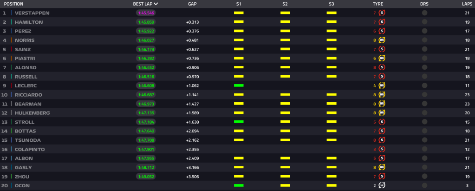Screen dimensions: 475x191
Task: Click Colapinto's soft tyre icon
Action: coord(382,149)
